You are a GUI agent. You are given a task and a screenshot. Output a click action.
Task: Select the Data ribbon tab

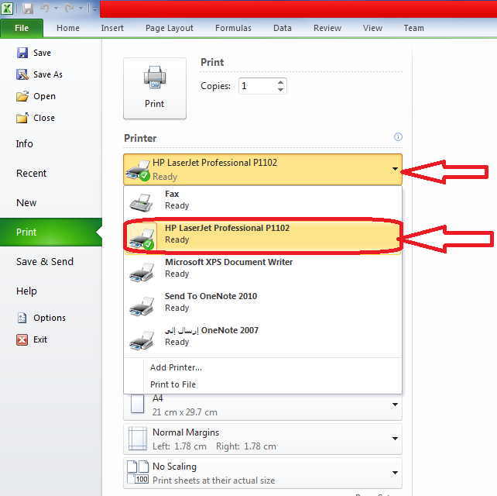[283, 28]
